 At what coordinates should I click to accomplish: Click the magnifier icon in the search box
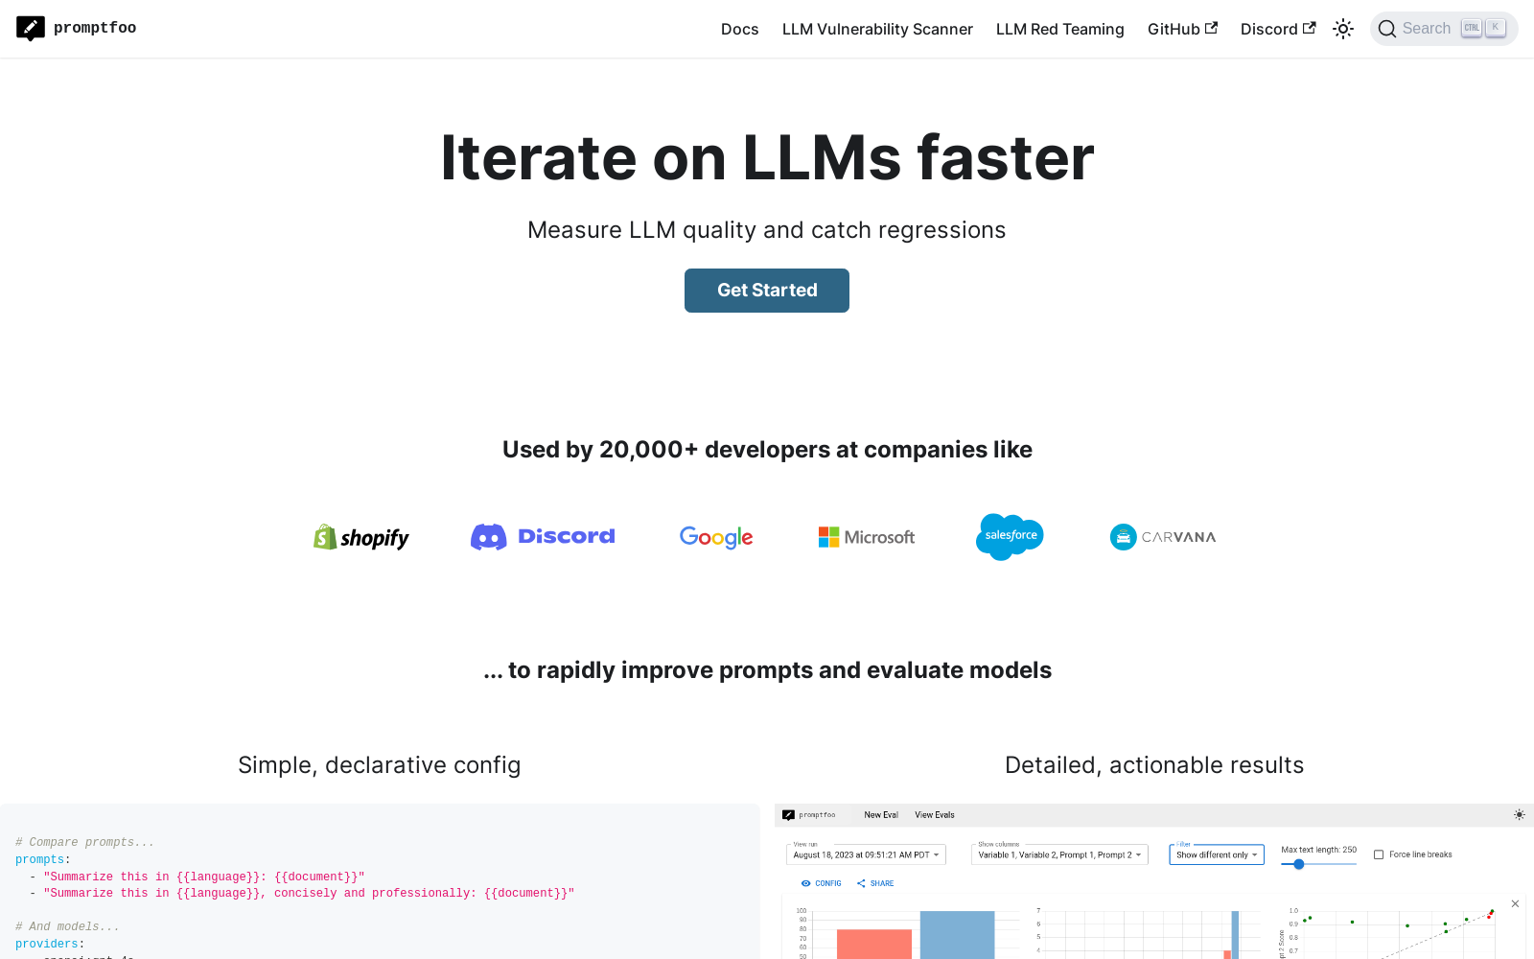coord(1386,29)
